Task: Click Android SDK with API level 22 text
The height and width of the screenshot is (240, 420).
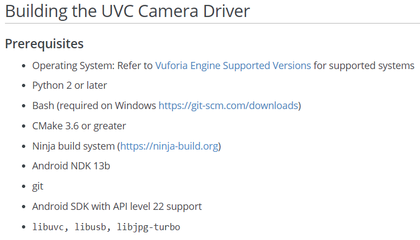Action: 117,207
